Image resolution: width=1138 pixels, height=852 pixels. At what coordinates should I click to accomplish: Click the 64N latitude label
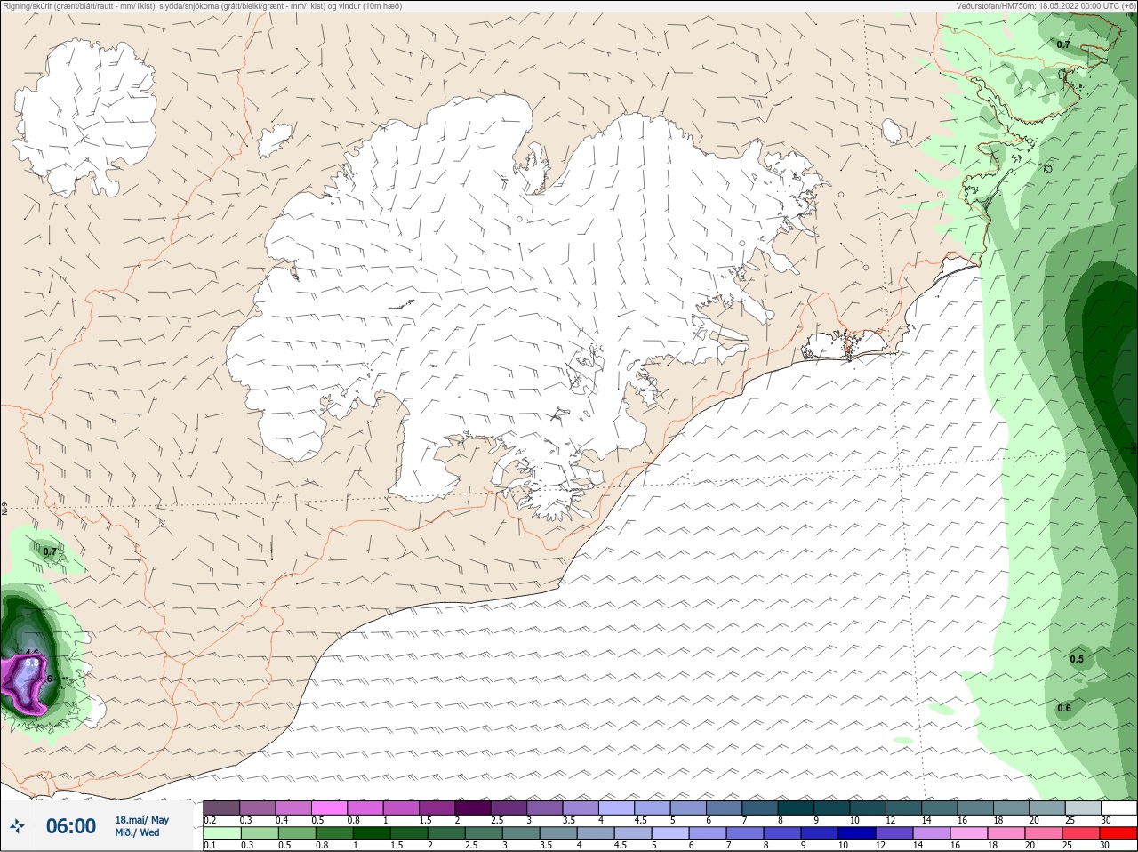4,510
